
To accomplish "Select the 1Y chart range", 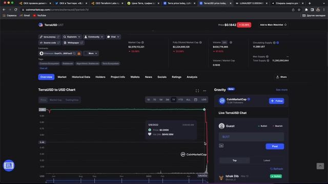I will 173,100.
